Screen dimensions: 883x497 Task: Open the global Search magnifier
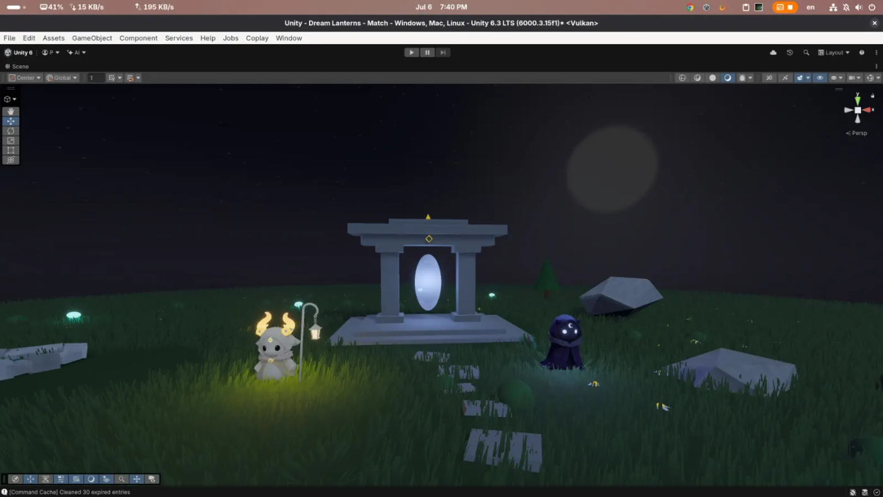tap(806, 52)
